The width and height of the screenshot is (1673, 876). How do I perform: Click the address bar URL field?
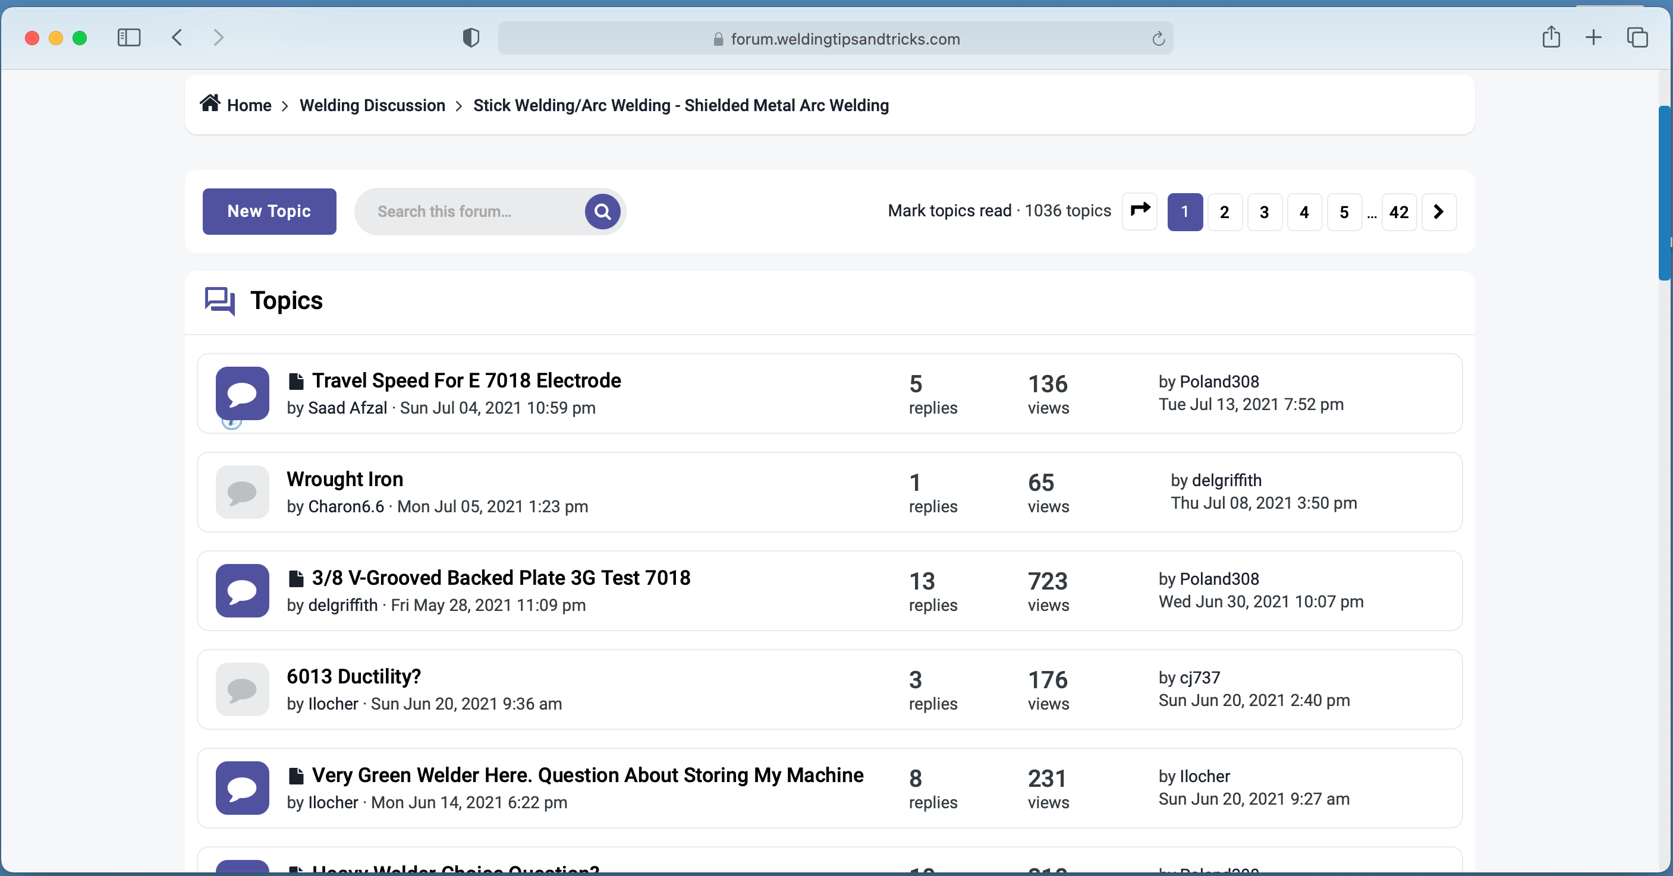point(835,38)
